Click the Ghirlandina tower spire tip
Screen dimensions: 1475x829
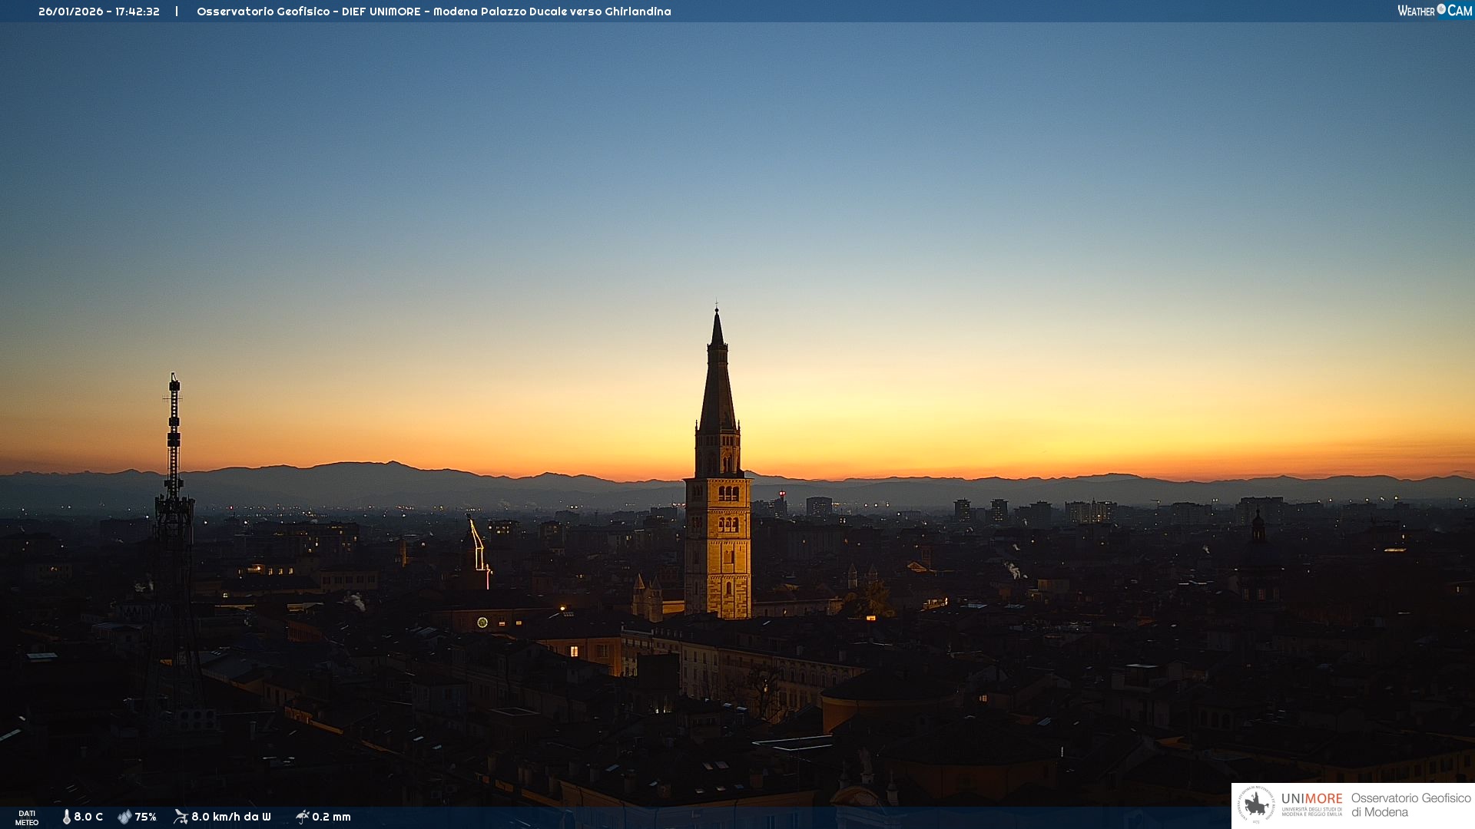[717, 313]
